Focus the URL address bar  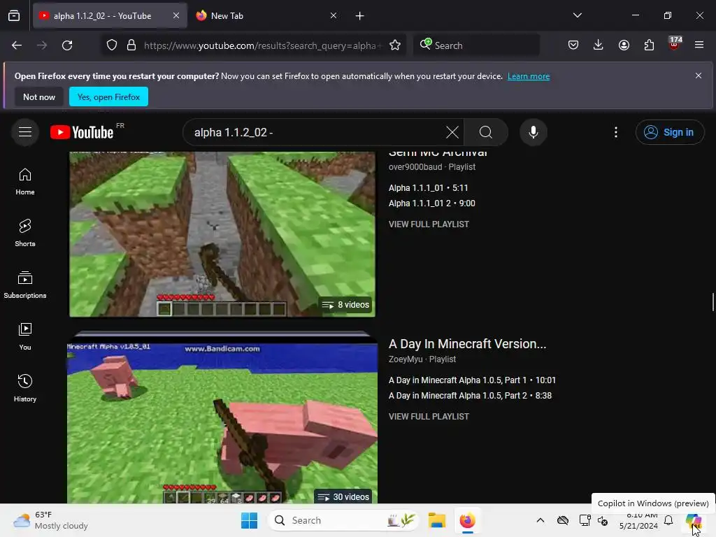click(x=262, y=45)
